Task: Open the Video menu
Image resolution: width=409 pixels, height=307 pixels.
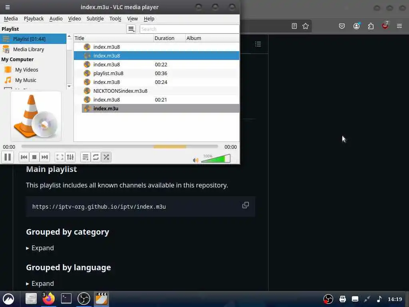Action: (74, 18)
